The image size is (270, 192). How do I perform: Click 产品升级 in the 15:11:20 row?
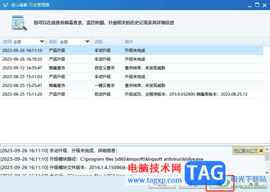point(57,94)
